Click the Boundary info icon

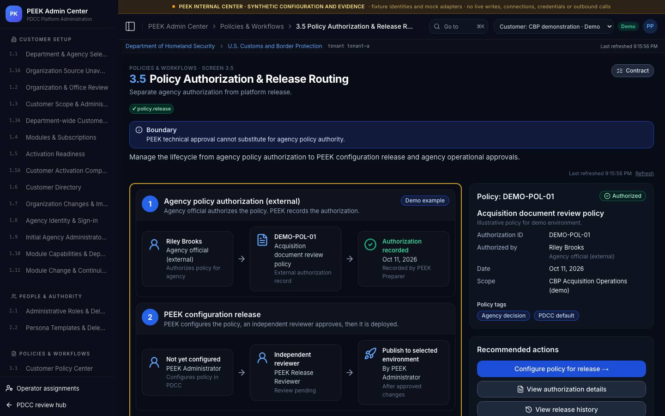tap(139, 130)
